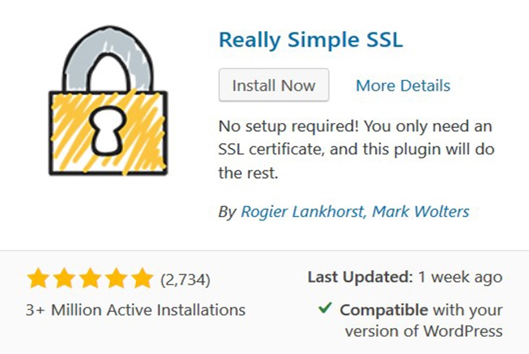This screenshot has height=354, width=529.
Task: Click the yellow padlock plugin icon
Action: (108, 100)
